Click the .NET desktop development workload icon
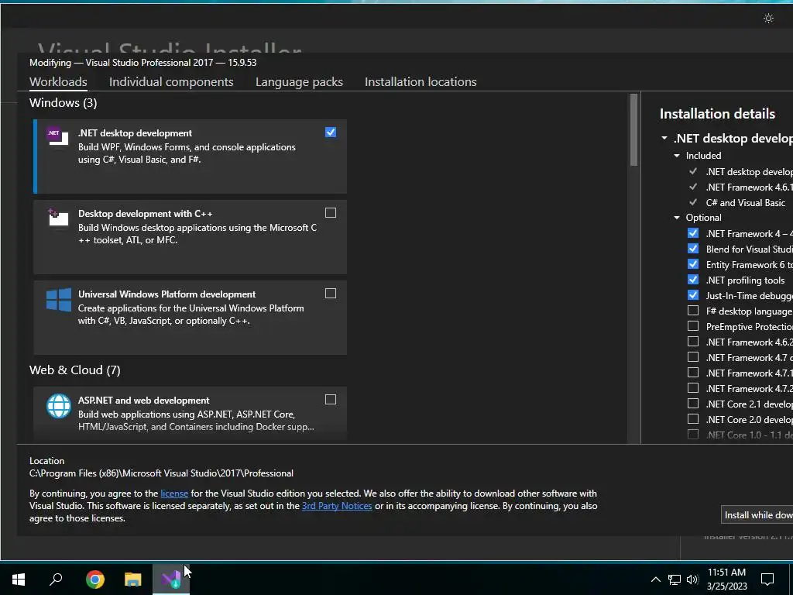The image size is (793, 595). click(57, 136)
